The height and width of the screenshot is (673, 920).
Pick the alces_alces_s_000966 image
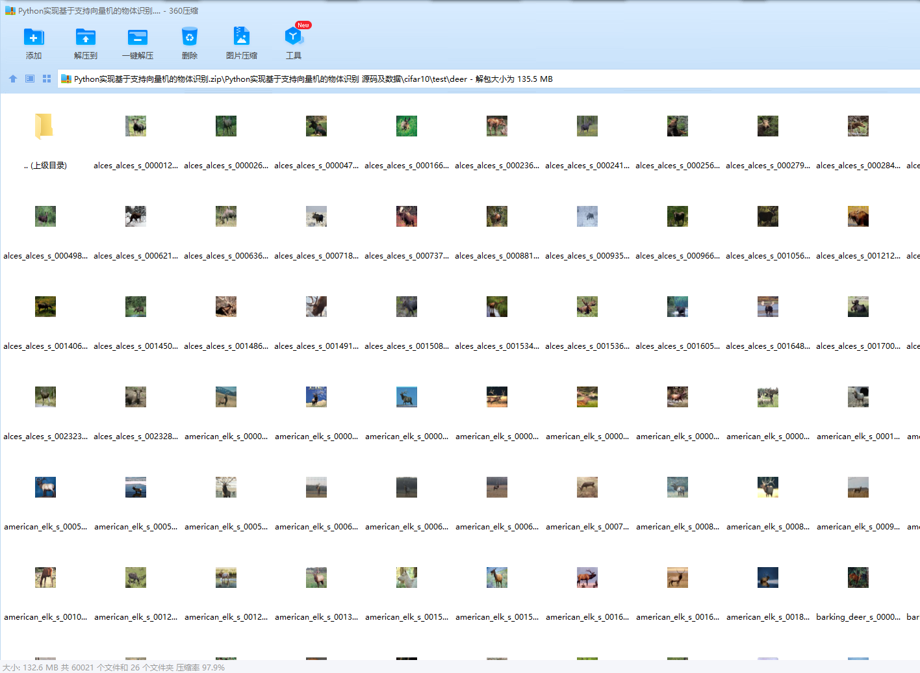pos(678,216)
